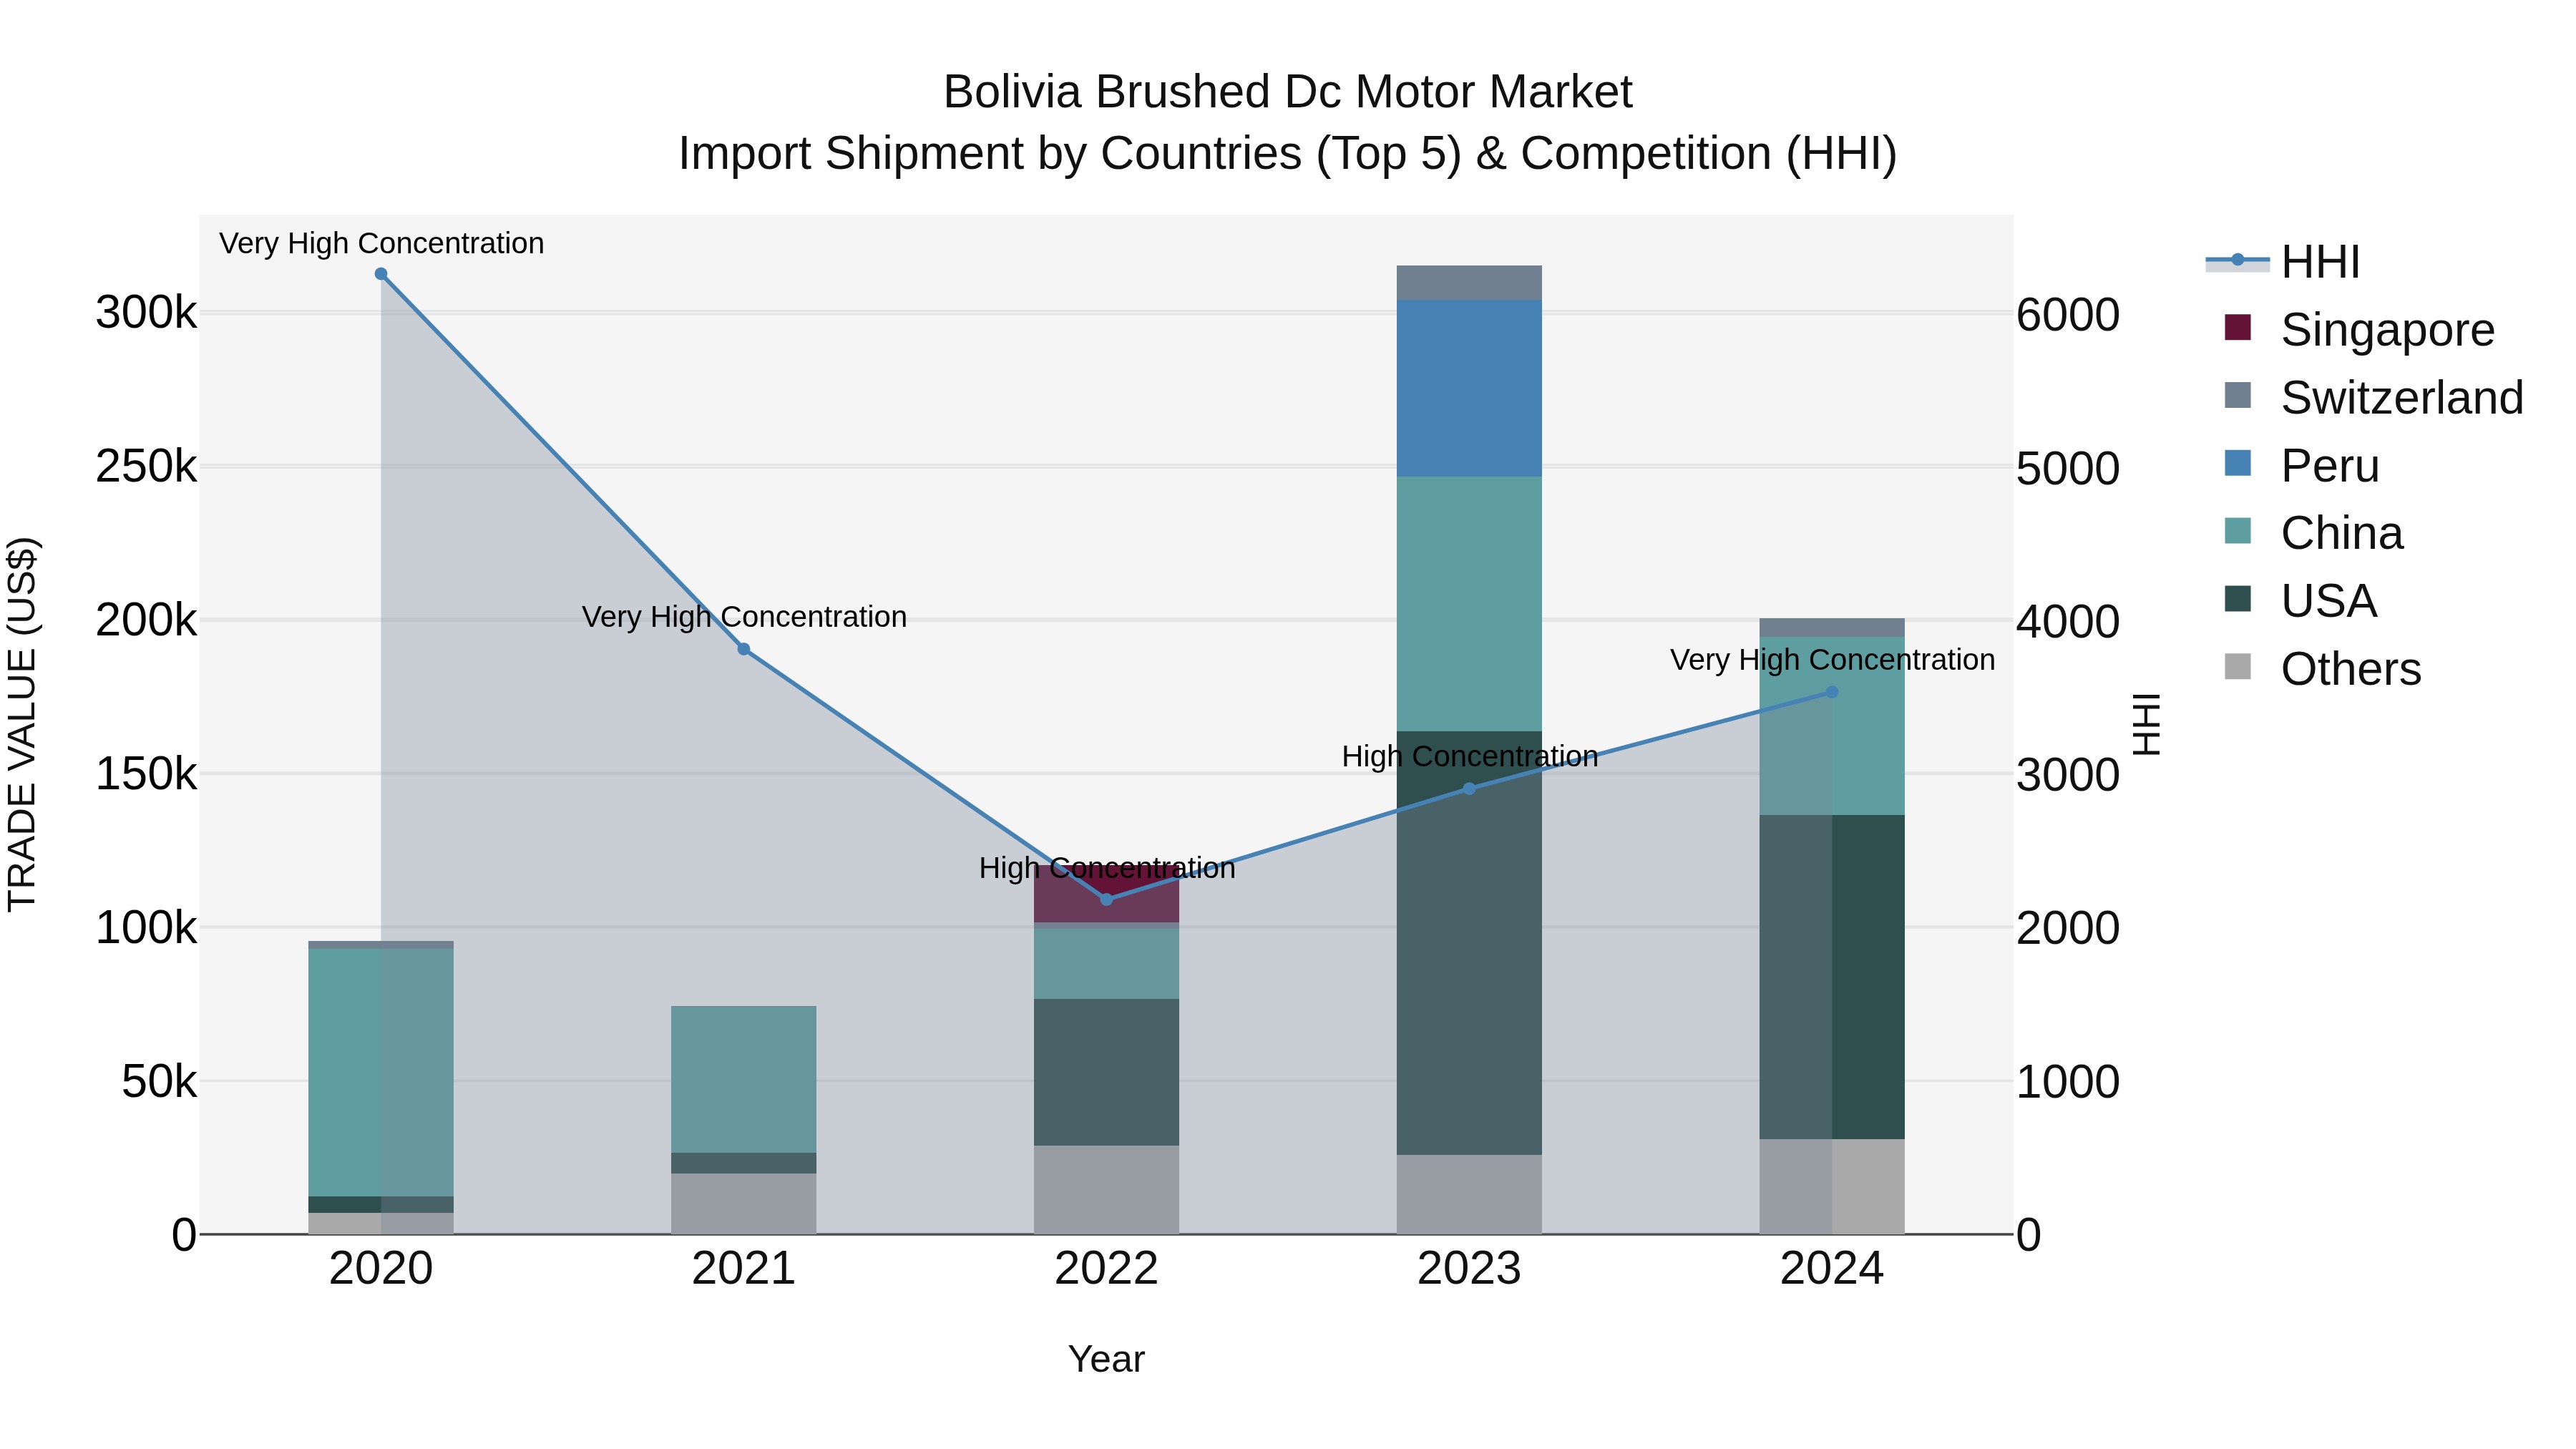
Task: Toggle the USA legend entry
Action: pos(2300,601)
